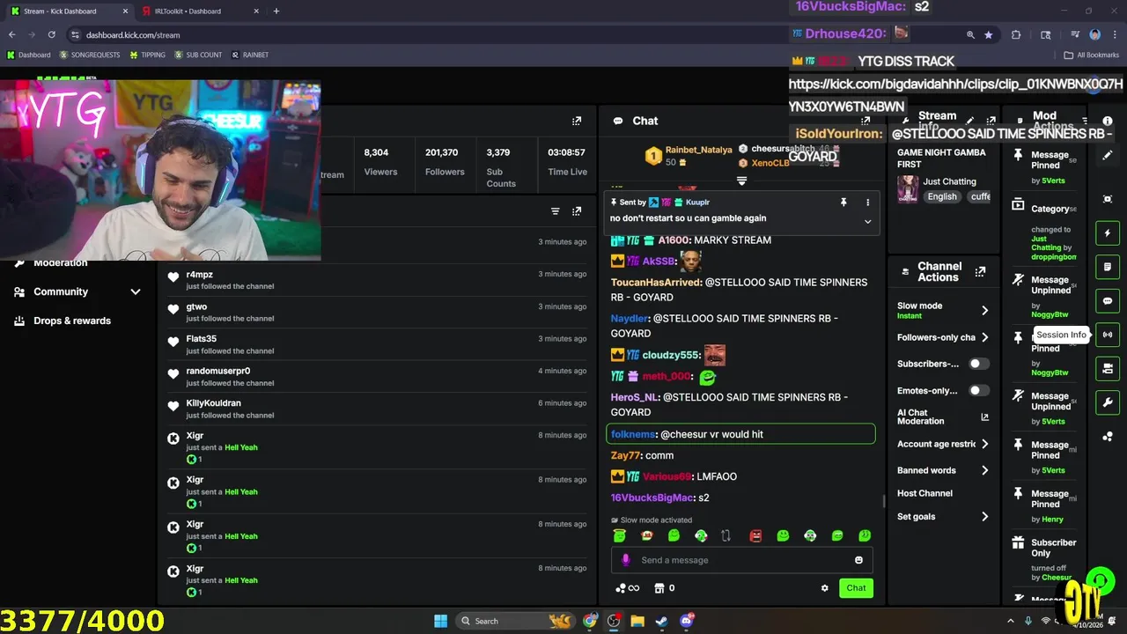1127x634 pixels.
Task: Open File Explorer from the taskbar
Action: click(x=637, y=621)
